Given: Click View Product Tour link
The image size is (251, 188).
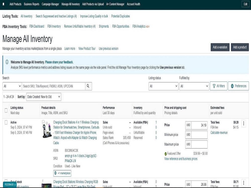Looking at the screenshot, I should pos(87,49).
